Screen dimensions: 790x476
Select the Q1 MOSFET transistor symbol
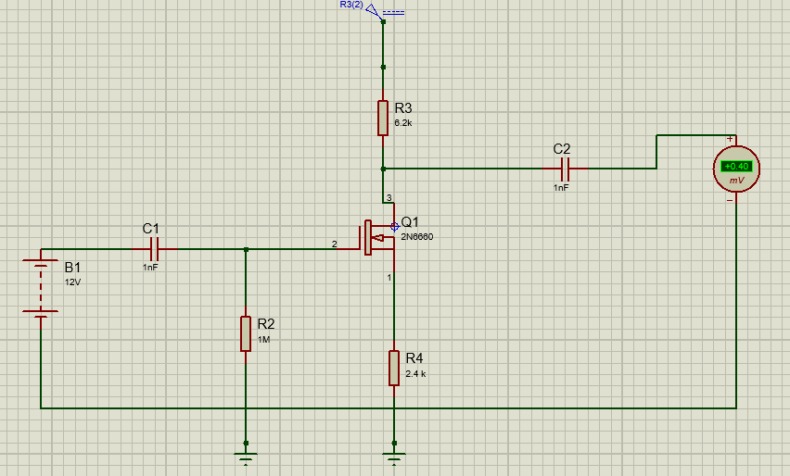(x=378, y=237)
